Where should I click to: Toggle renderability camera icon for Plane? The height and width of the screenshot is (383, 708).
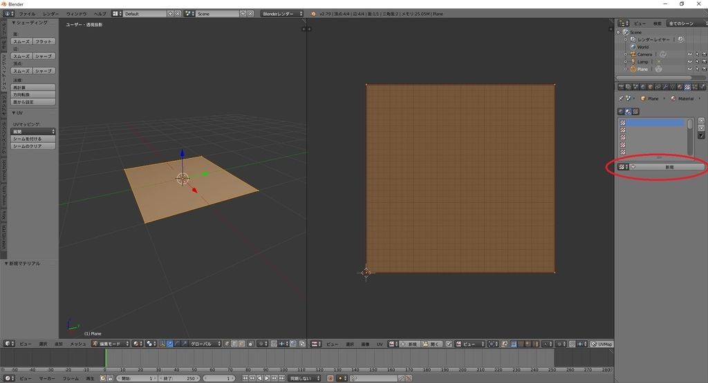(704, 70)
